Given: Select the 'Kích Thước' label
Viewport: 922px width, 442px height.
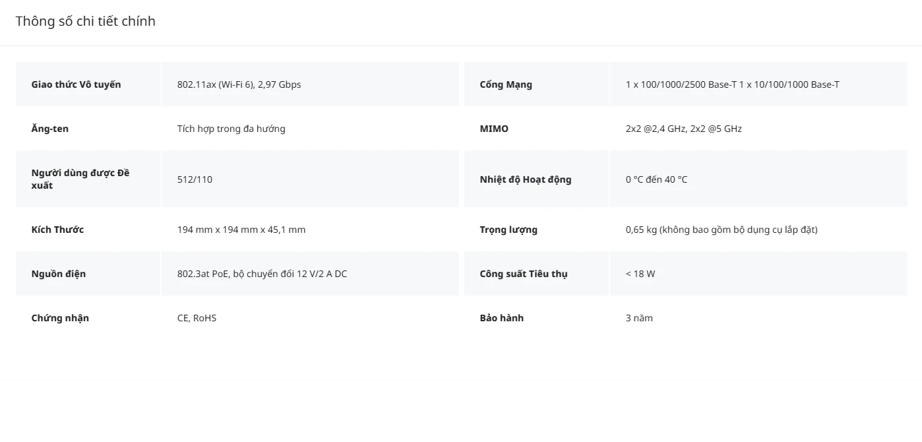Looking at the screenshot, I should point(57,230).
